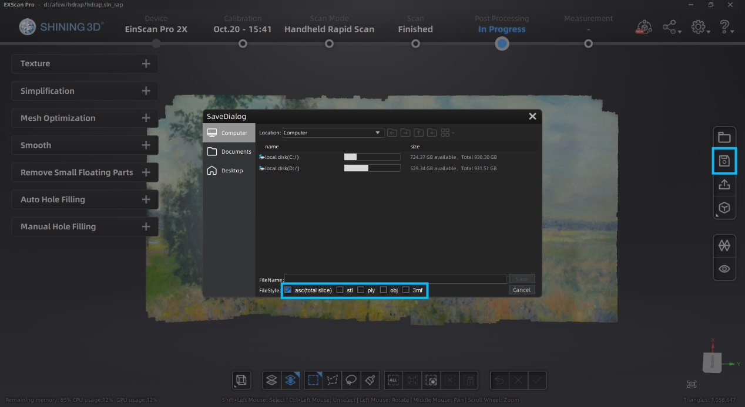Toggle the eye visibility icon in right sidebar
Screen dimensions: 745x407
click(724, 269)
